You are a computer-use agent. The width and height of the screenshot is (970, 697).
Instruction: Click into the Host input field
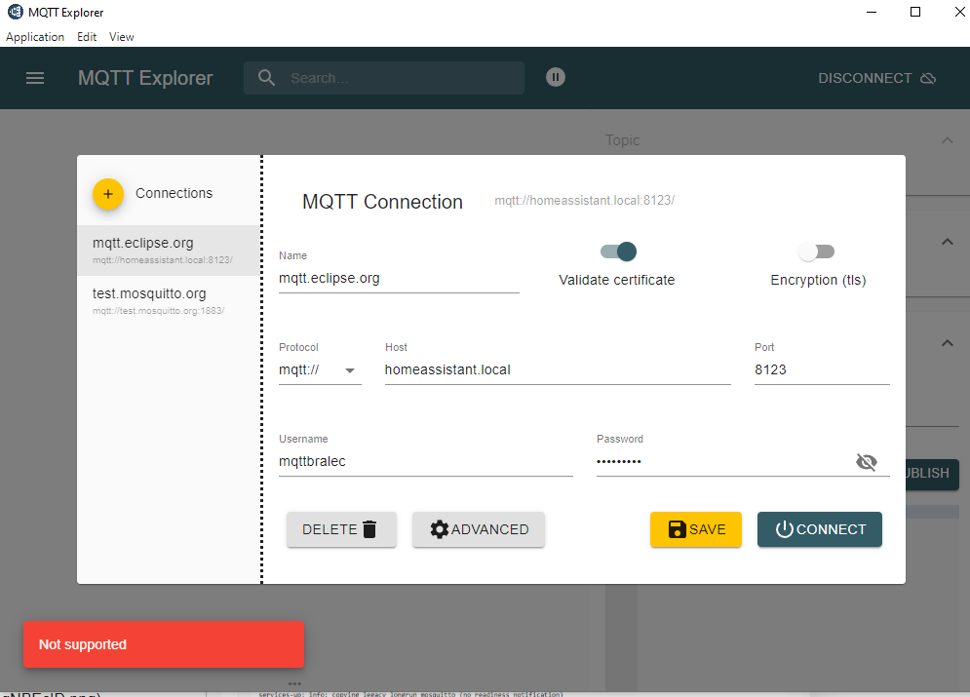click(x=556, y=369)
